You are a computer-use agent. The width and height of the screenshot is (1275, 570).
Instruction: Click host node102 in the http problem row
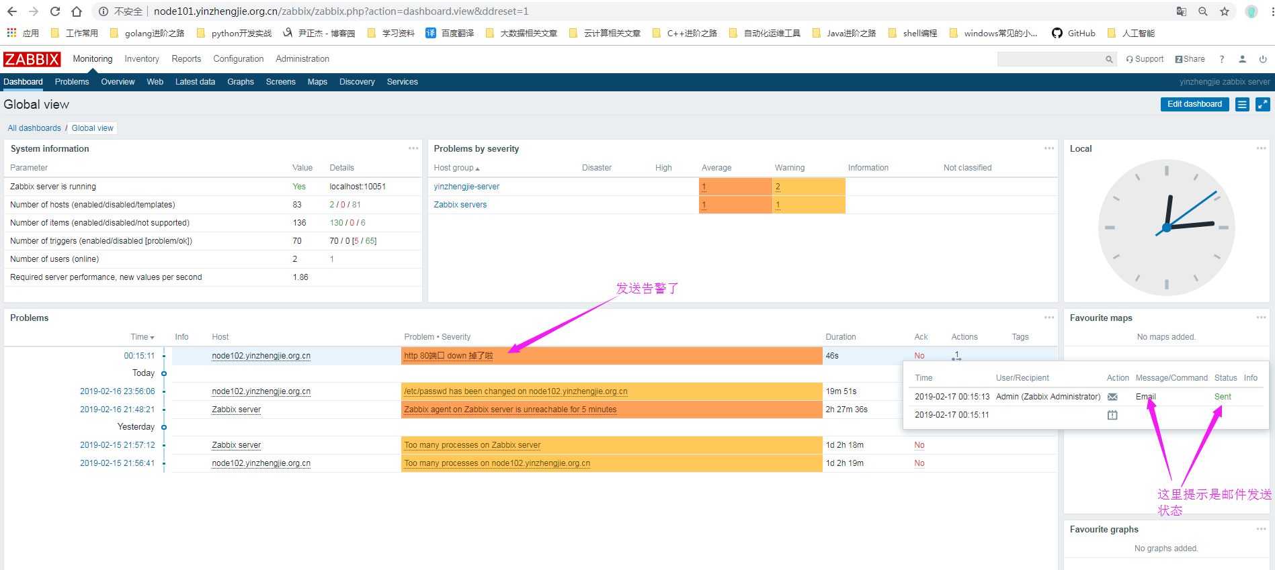coord(261,356)
